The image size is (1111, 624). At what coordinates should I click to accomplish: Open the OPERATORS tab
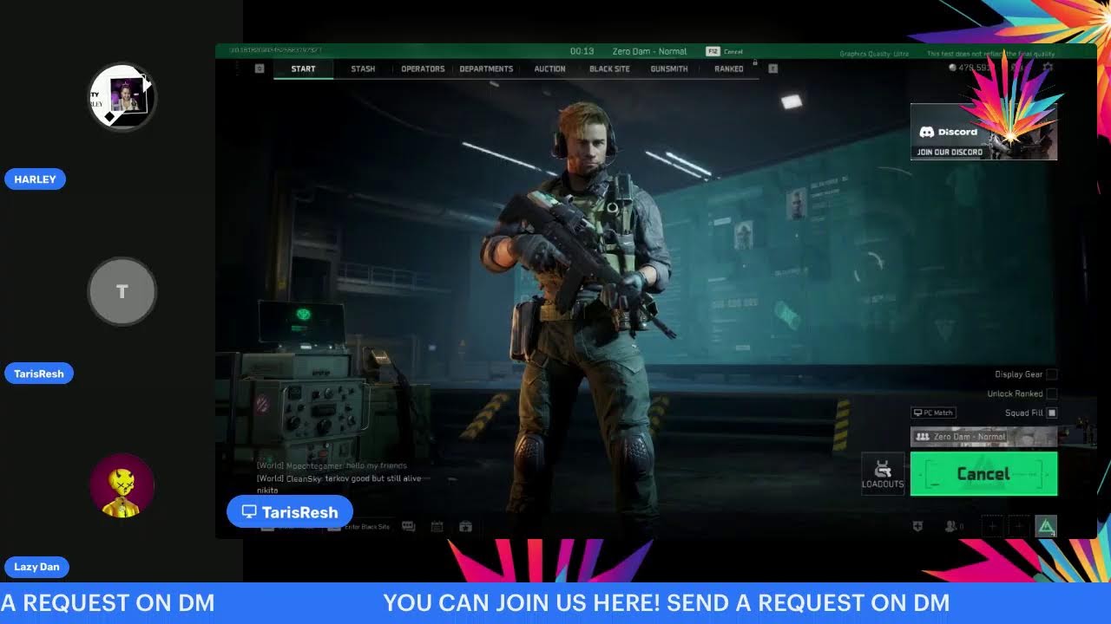(423, 68)
